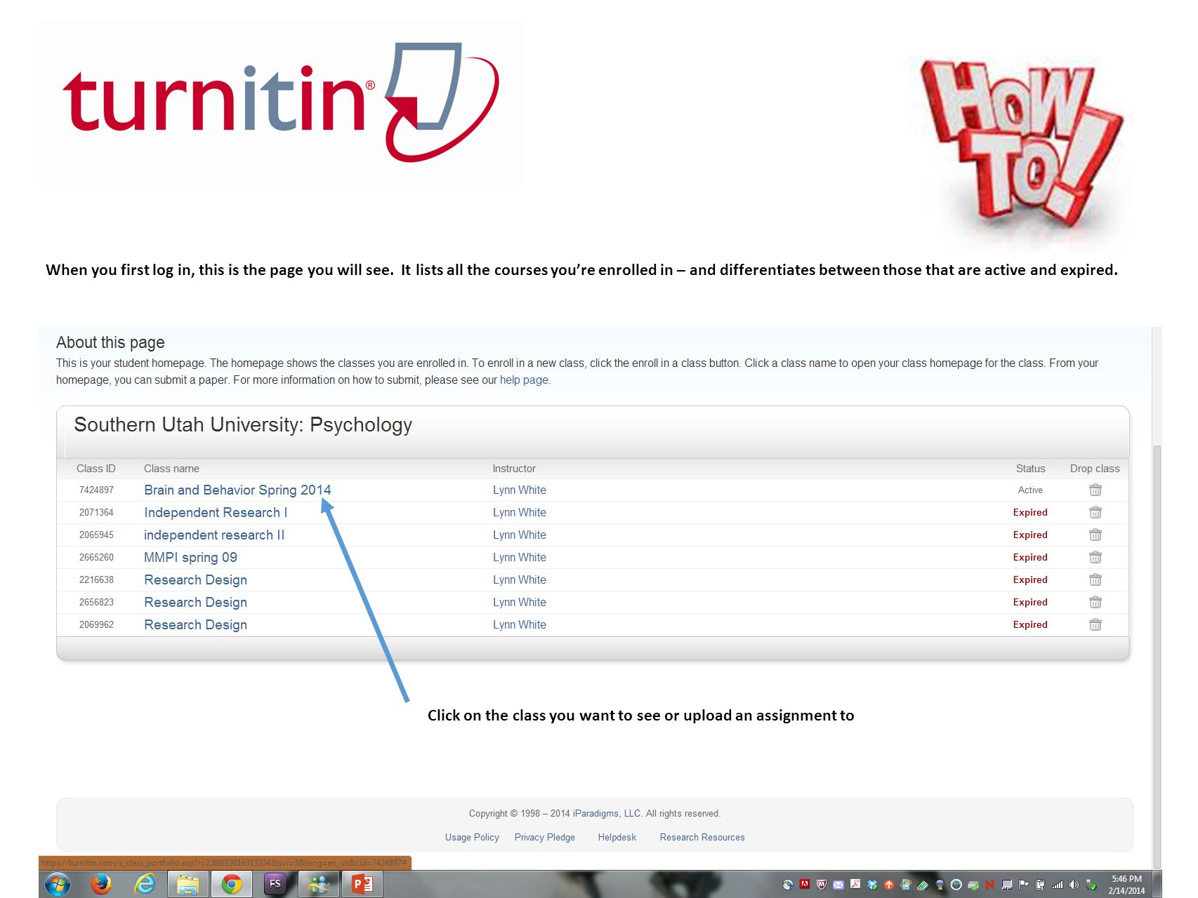The image size is (1198, 898).
Task: Click the Status column header
Action: click(x=1030, y=468)
